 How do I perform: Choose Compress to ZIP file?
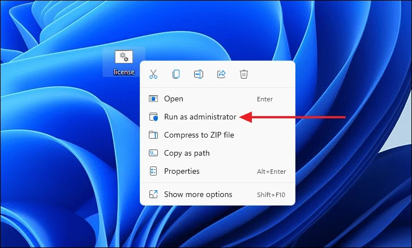[199, 135]
